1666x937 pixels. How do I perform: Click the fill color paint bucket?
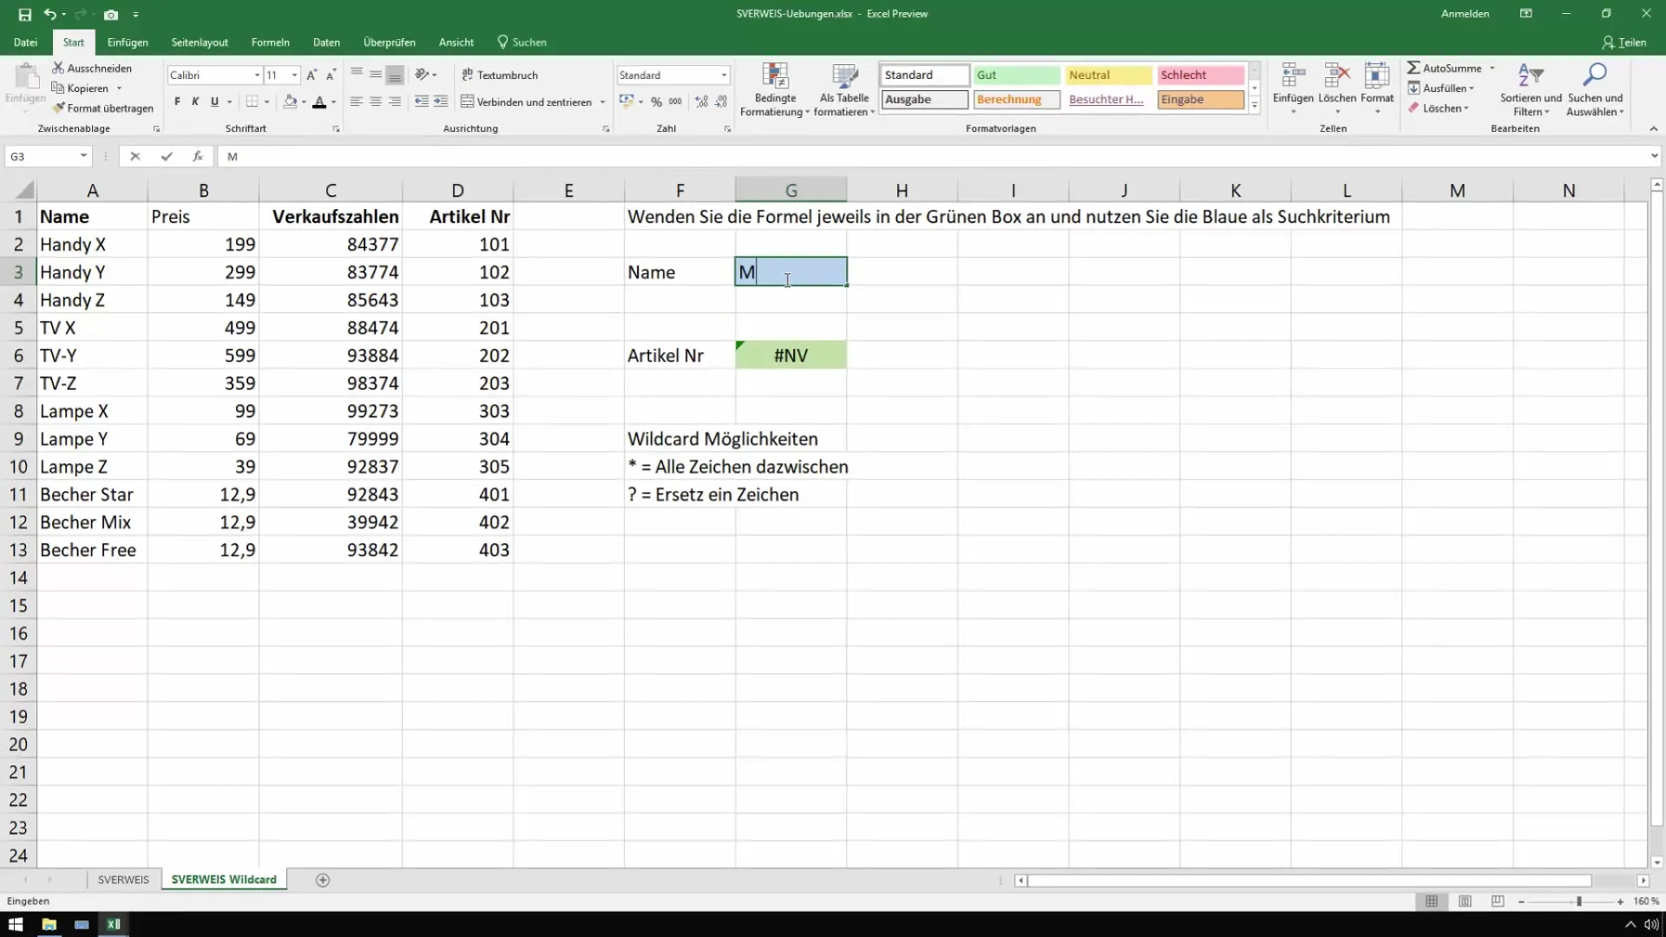pos(290,102)
